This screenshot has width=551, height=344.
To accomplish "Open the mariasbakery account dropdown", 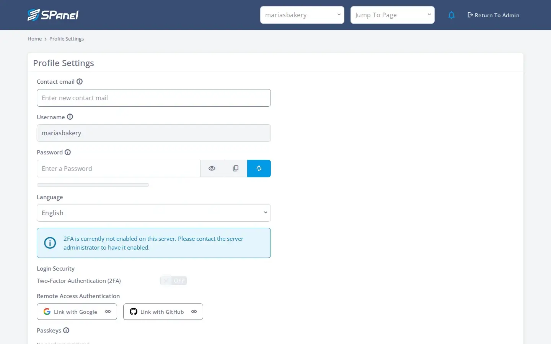I will click(x=302, y=15).
